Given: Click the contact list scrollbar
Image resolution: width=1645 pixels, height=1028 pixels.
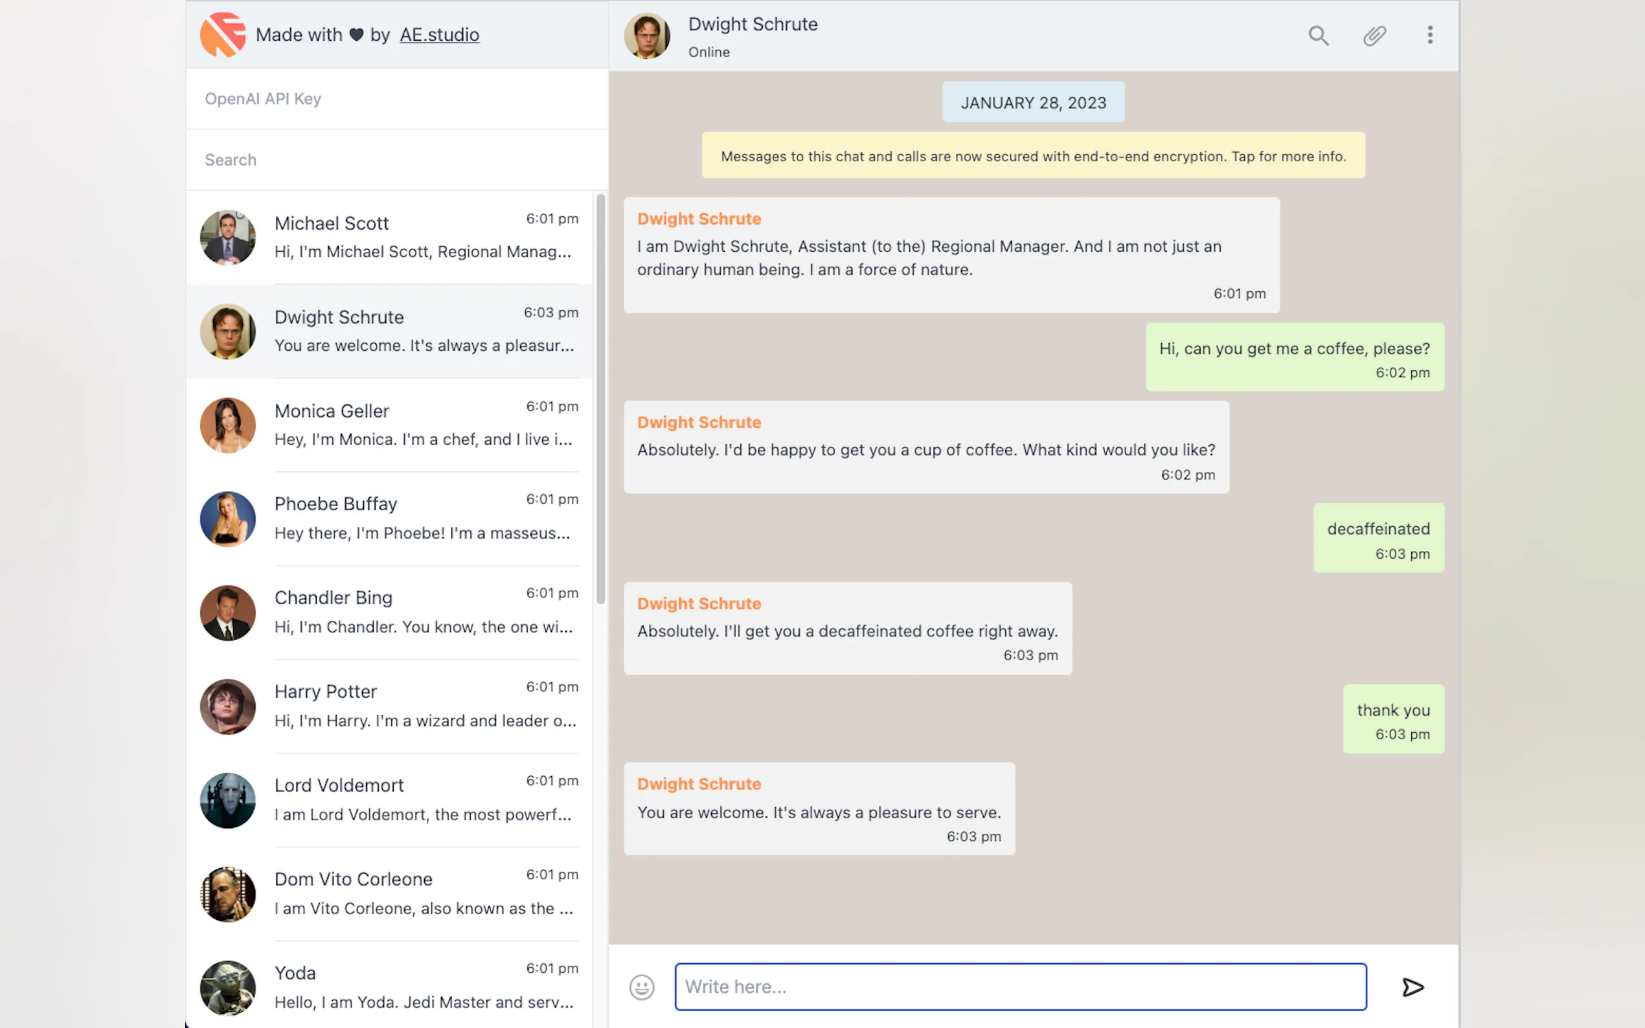Looking at the screenshot, I should (x=600, y=399).
